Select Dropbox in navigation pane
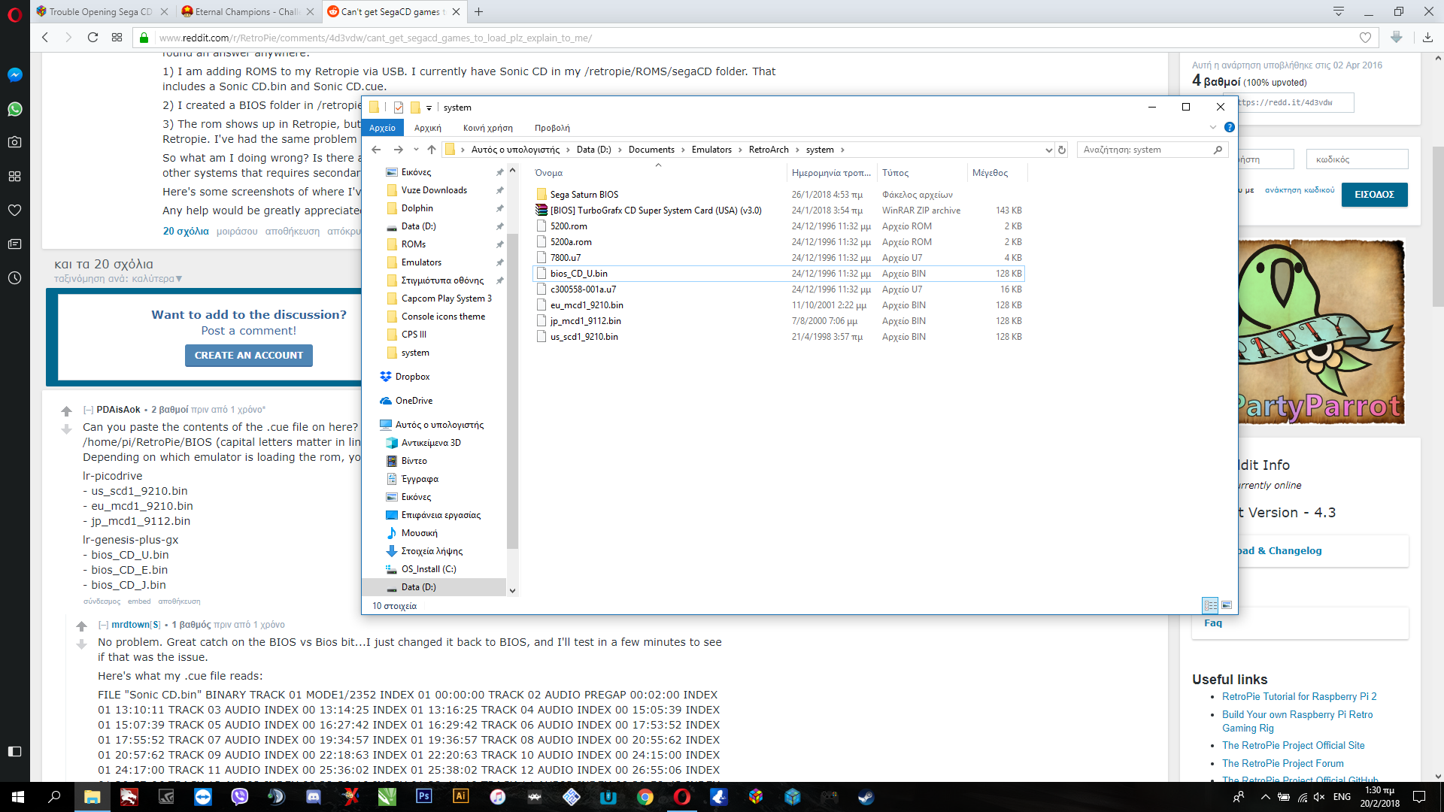 [412, 377]
